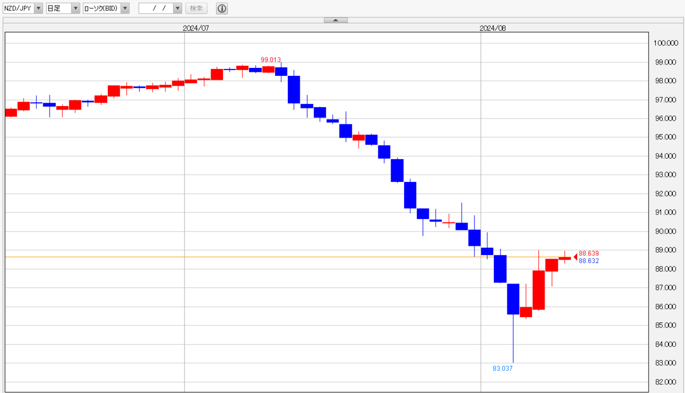Click the 82.000 price axis label
Image resolution: width=685 pixels, height=393 pixels.
pos(666,382)
